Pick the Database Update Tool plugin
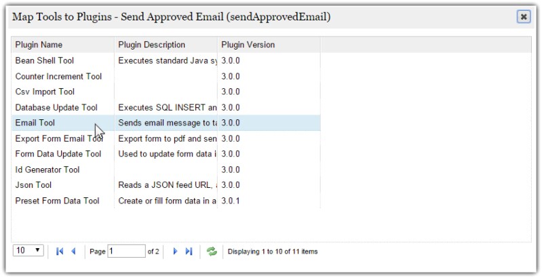This screenshot has width=542, height=278. point(166,107)
